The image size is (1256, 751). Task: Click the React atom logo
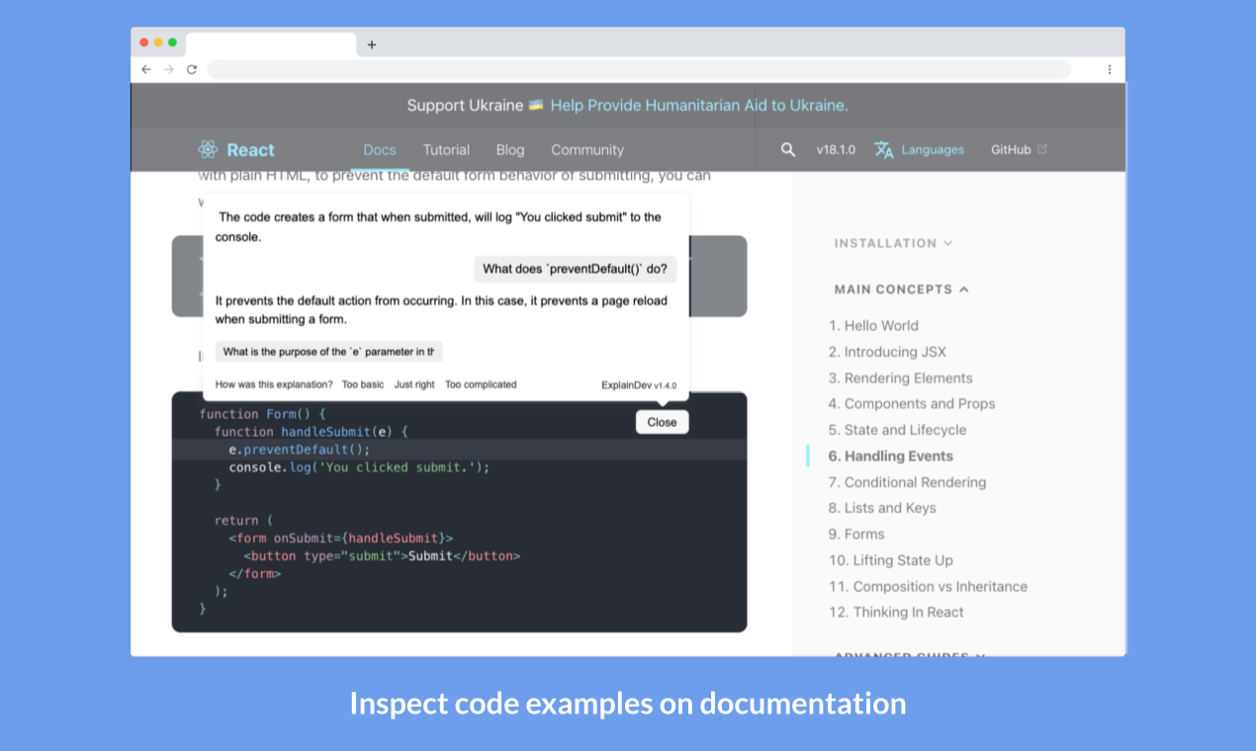pyautogui.click(x=208, y=149)
